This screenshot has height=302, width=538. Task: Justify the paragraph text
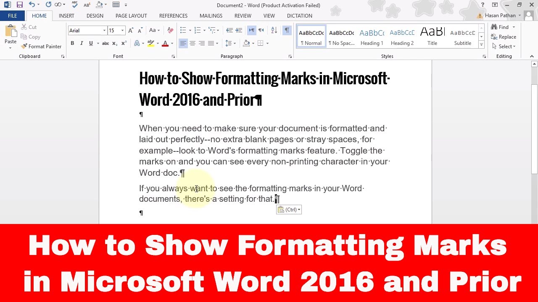click(211, 43)
